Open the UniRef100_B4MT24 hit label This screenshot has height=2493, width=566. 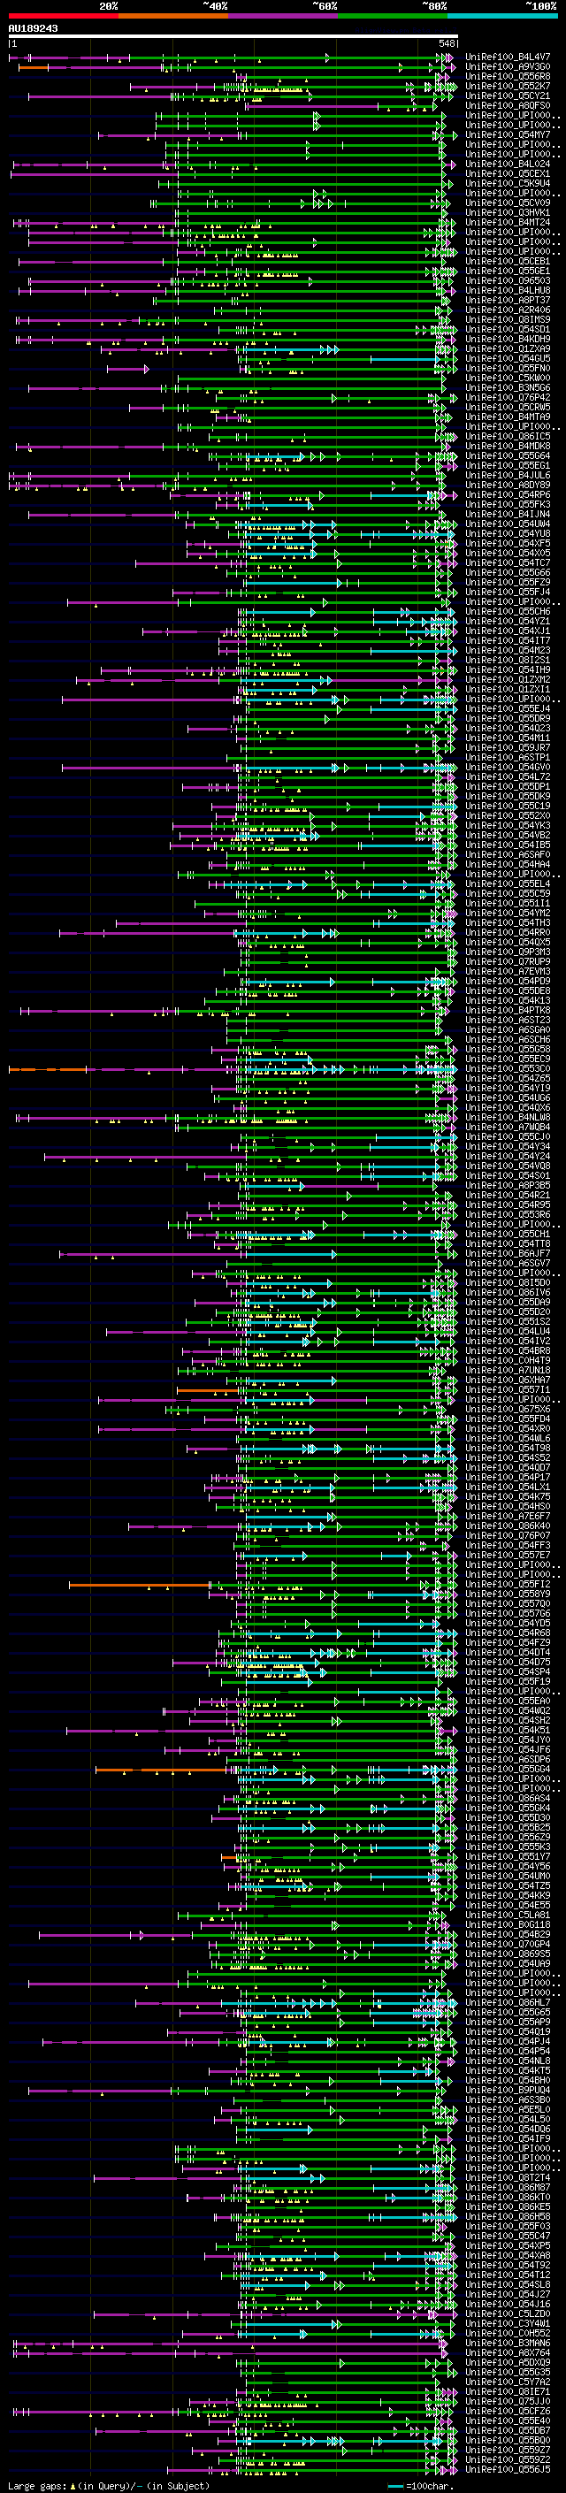pos(508,223)
